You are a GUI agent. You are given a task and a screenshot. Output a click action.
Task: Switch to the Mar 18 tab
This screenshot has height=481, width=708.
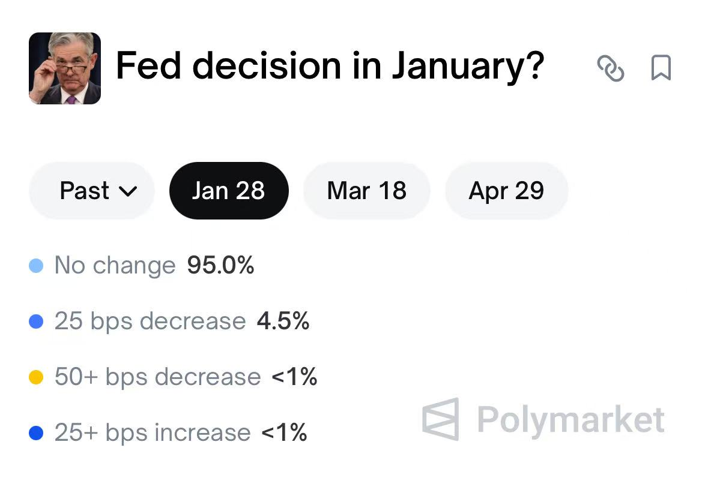pyautogui.click(x=366, y=191)
